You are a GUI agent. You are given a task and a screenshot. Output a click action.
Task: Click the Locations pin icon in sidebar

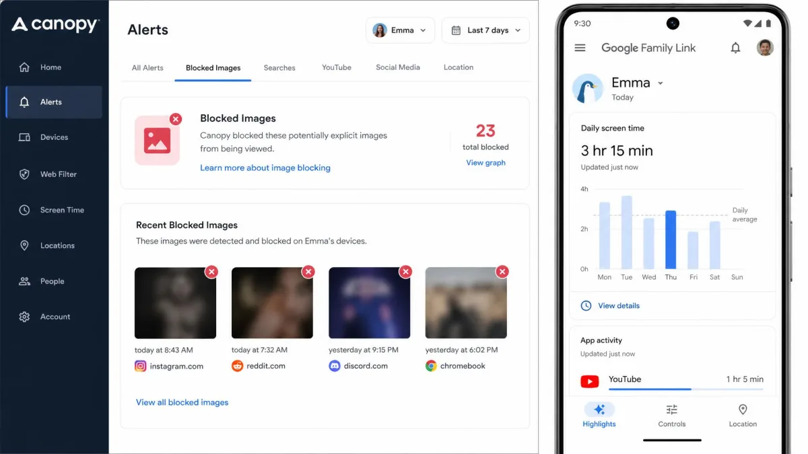(24, 245)
